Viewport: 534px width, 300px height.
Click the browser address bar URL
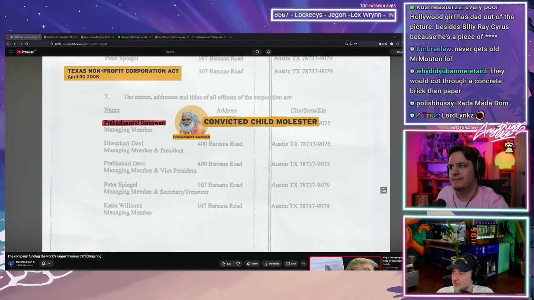(x=85, y=44)
